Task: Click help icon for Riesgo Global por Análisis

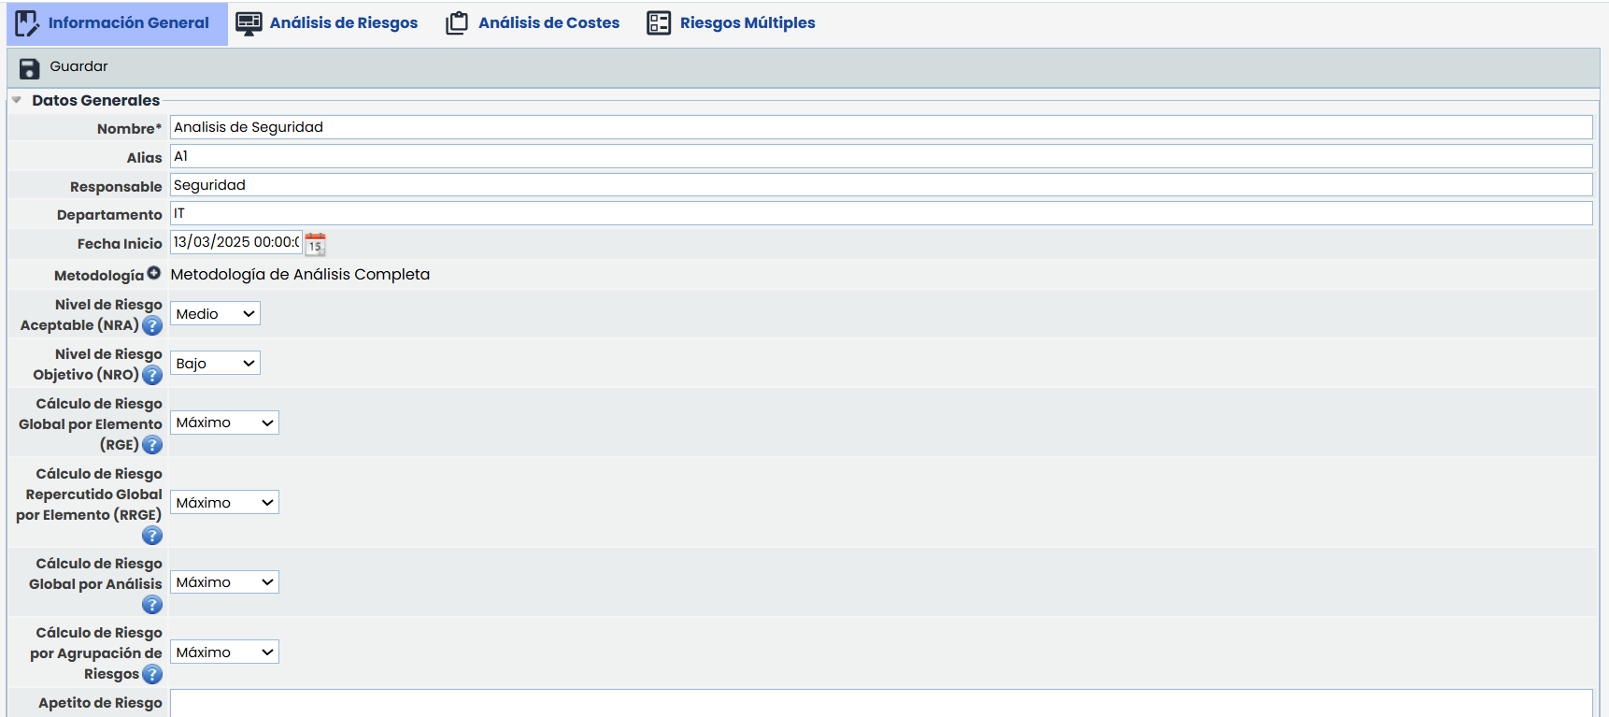Action: tap(152, 605)
